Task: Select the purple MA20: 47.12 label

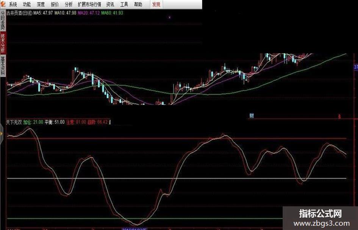Action: 89,13
